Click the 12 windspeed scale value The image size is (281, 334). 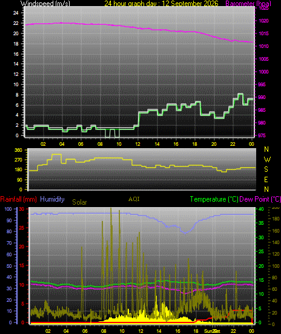click(x=16, y=74)
